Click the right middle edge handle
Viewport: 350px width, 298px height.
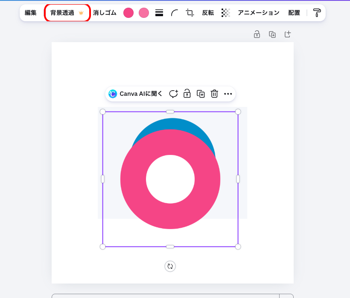click(x=238, y=179)
